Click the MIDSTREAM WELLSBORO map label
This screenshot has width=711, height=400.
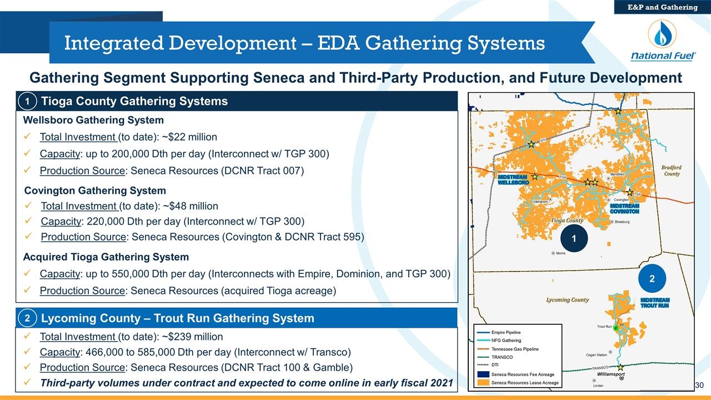point(513,180)
